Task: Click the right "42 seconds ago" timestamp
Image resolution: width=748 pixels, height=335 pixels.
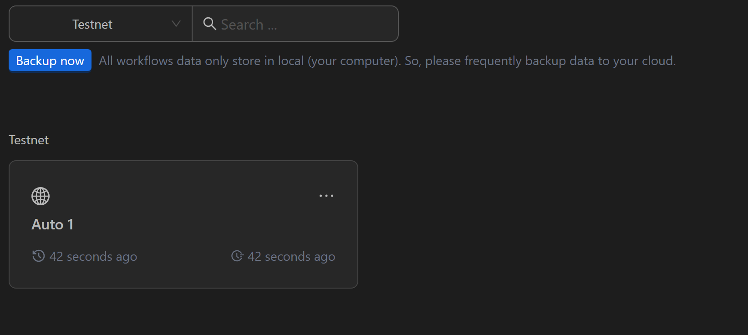Action: tap(291, 257)
